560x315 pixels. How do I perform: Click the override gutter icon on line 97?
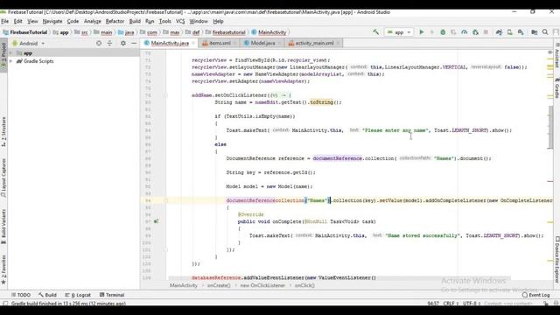156,221
